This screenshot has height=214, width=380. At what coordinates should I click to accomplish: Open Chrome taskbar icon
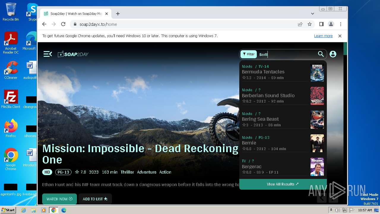point(54,210)
